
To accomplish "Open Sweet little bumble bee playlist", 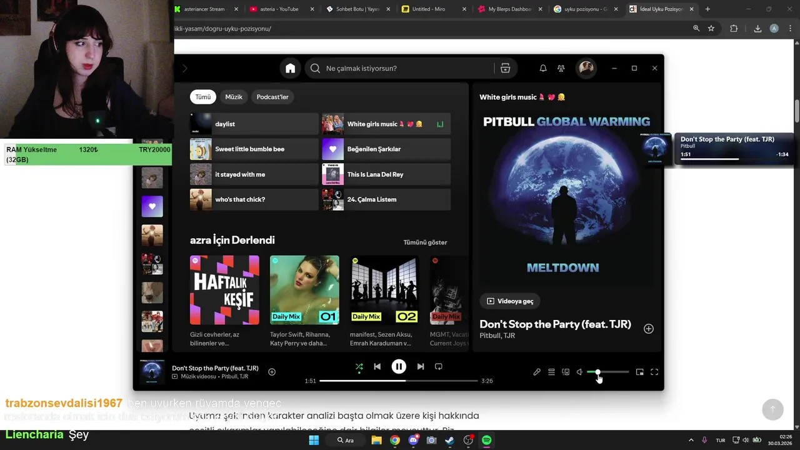I will pos(254,149).
